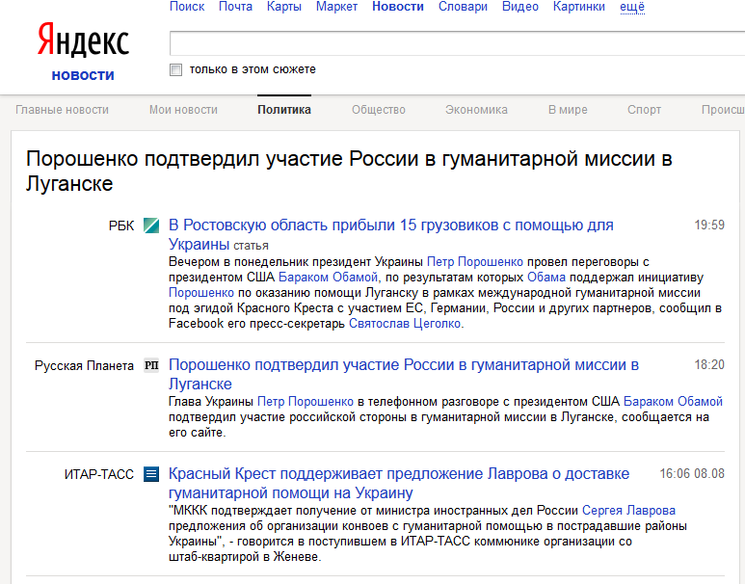Open the 'Главные новости' tab
The image size is (745, 584).
62,110
